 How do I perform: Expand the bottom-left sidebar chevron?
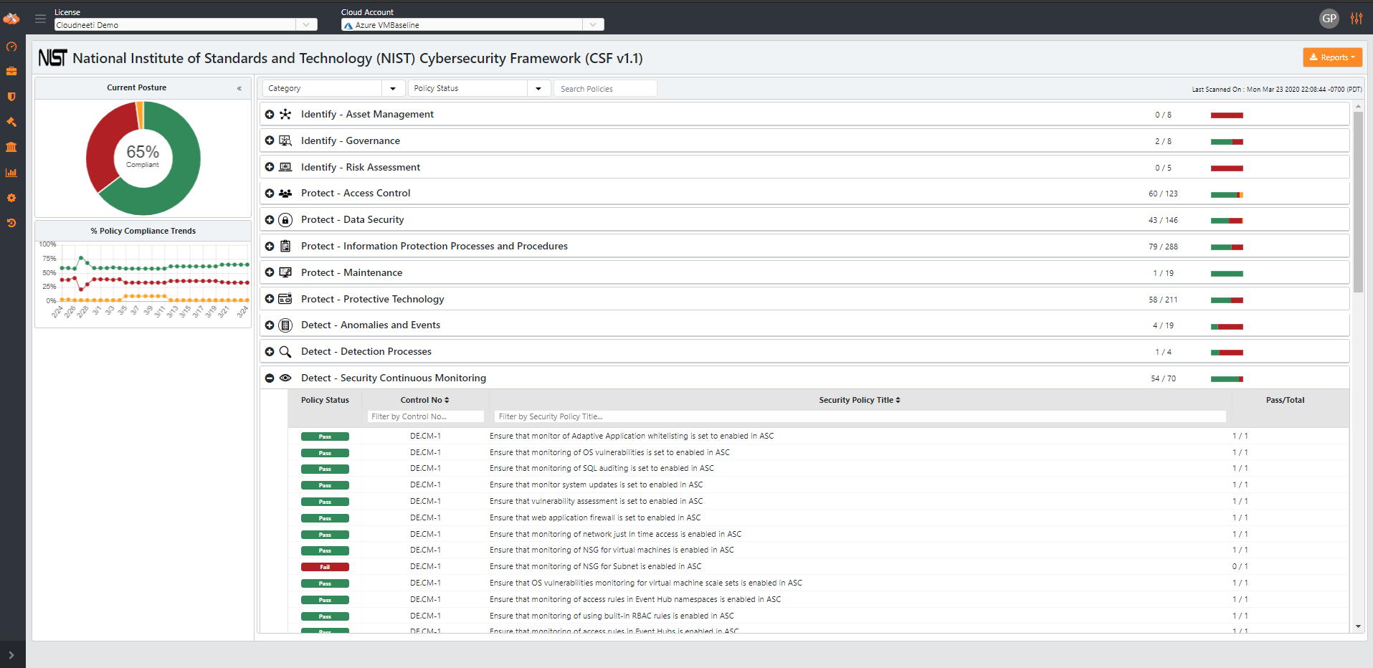click(11, 655)
